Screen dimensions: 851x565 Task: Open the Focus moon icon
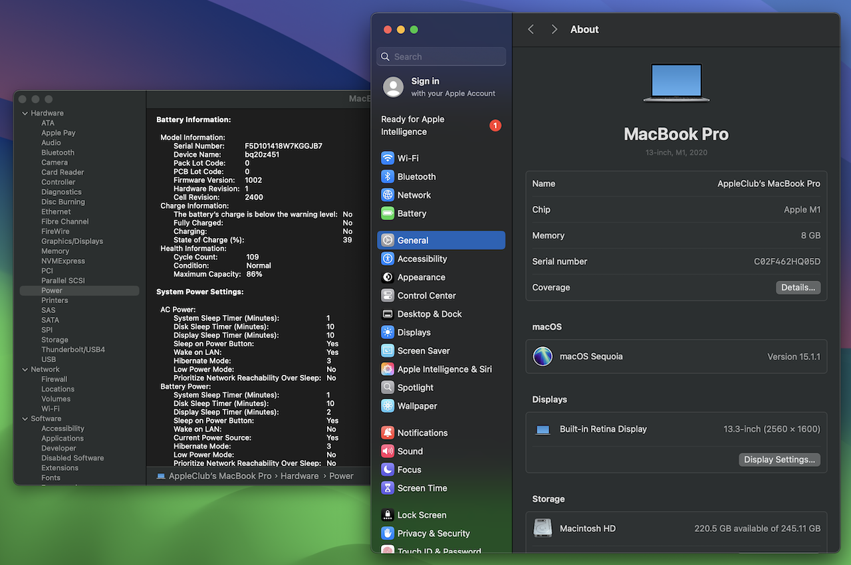coord(388,469)
